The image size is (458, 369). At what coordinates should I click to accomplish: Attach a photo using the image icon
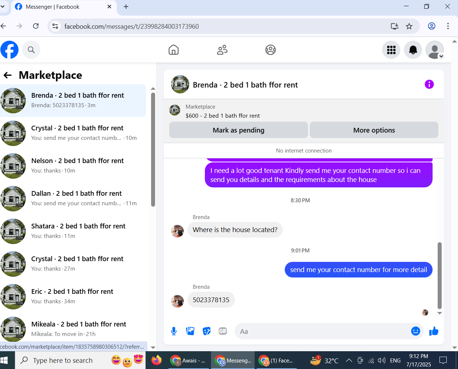[x=190, y=331]
